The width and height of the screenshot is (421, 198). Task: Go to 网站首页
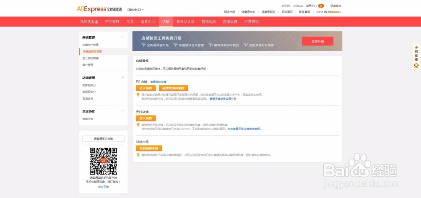(x=287, y=12)
